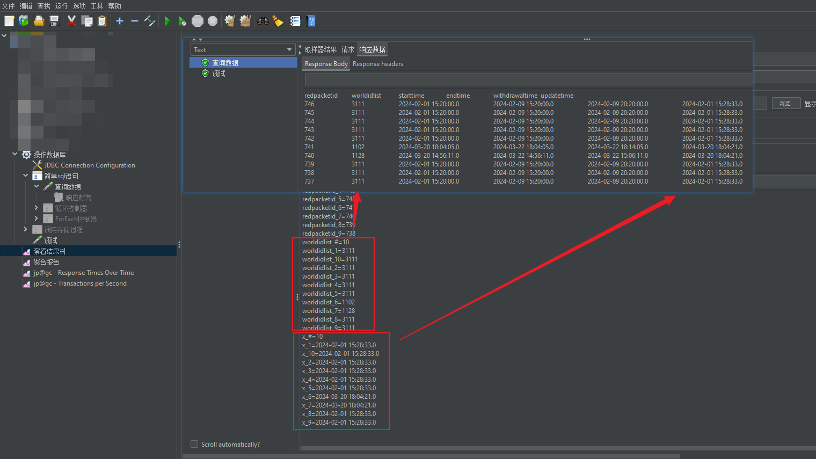Click the 浏览 browse button
The width and height of the screenshot is (816, 459).
(786, 103)
